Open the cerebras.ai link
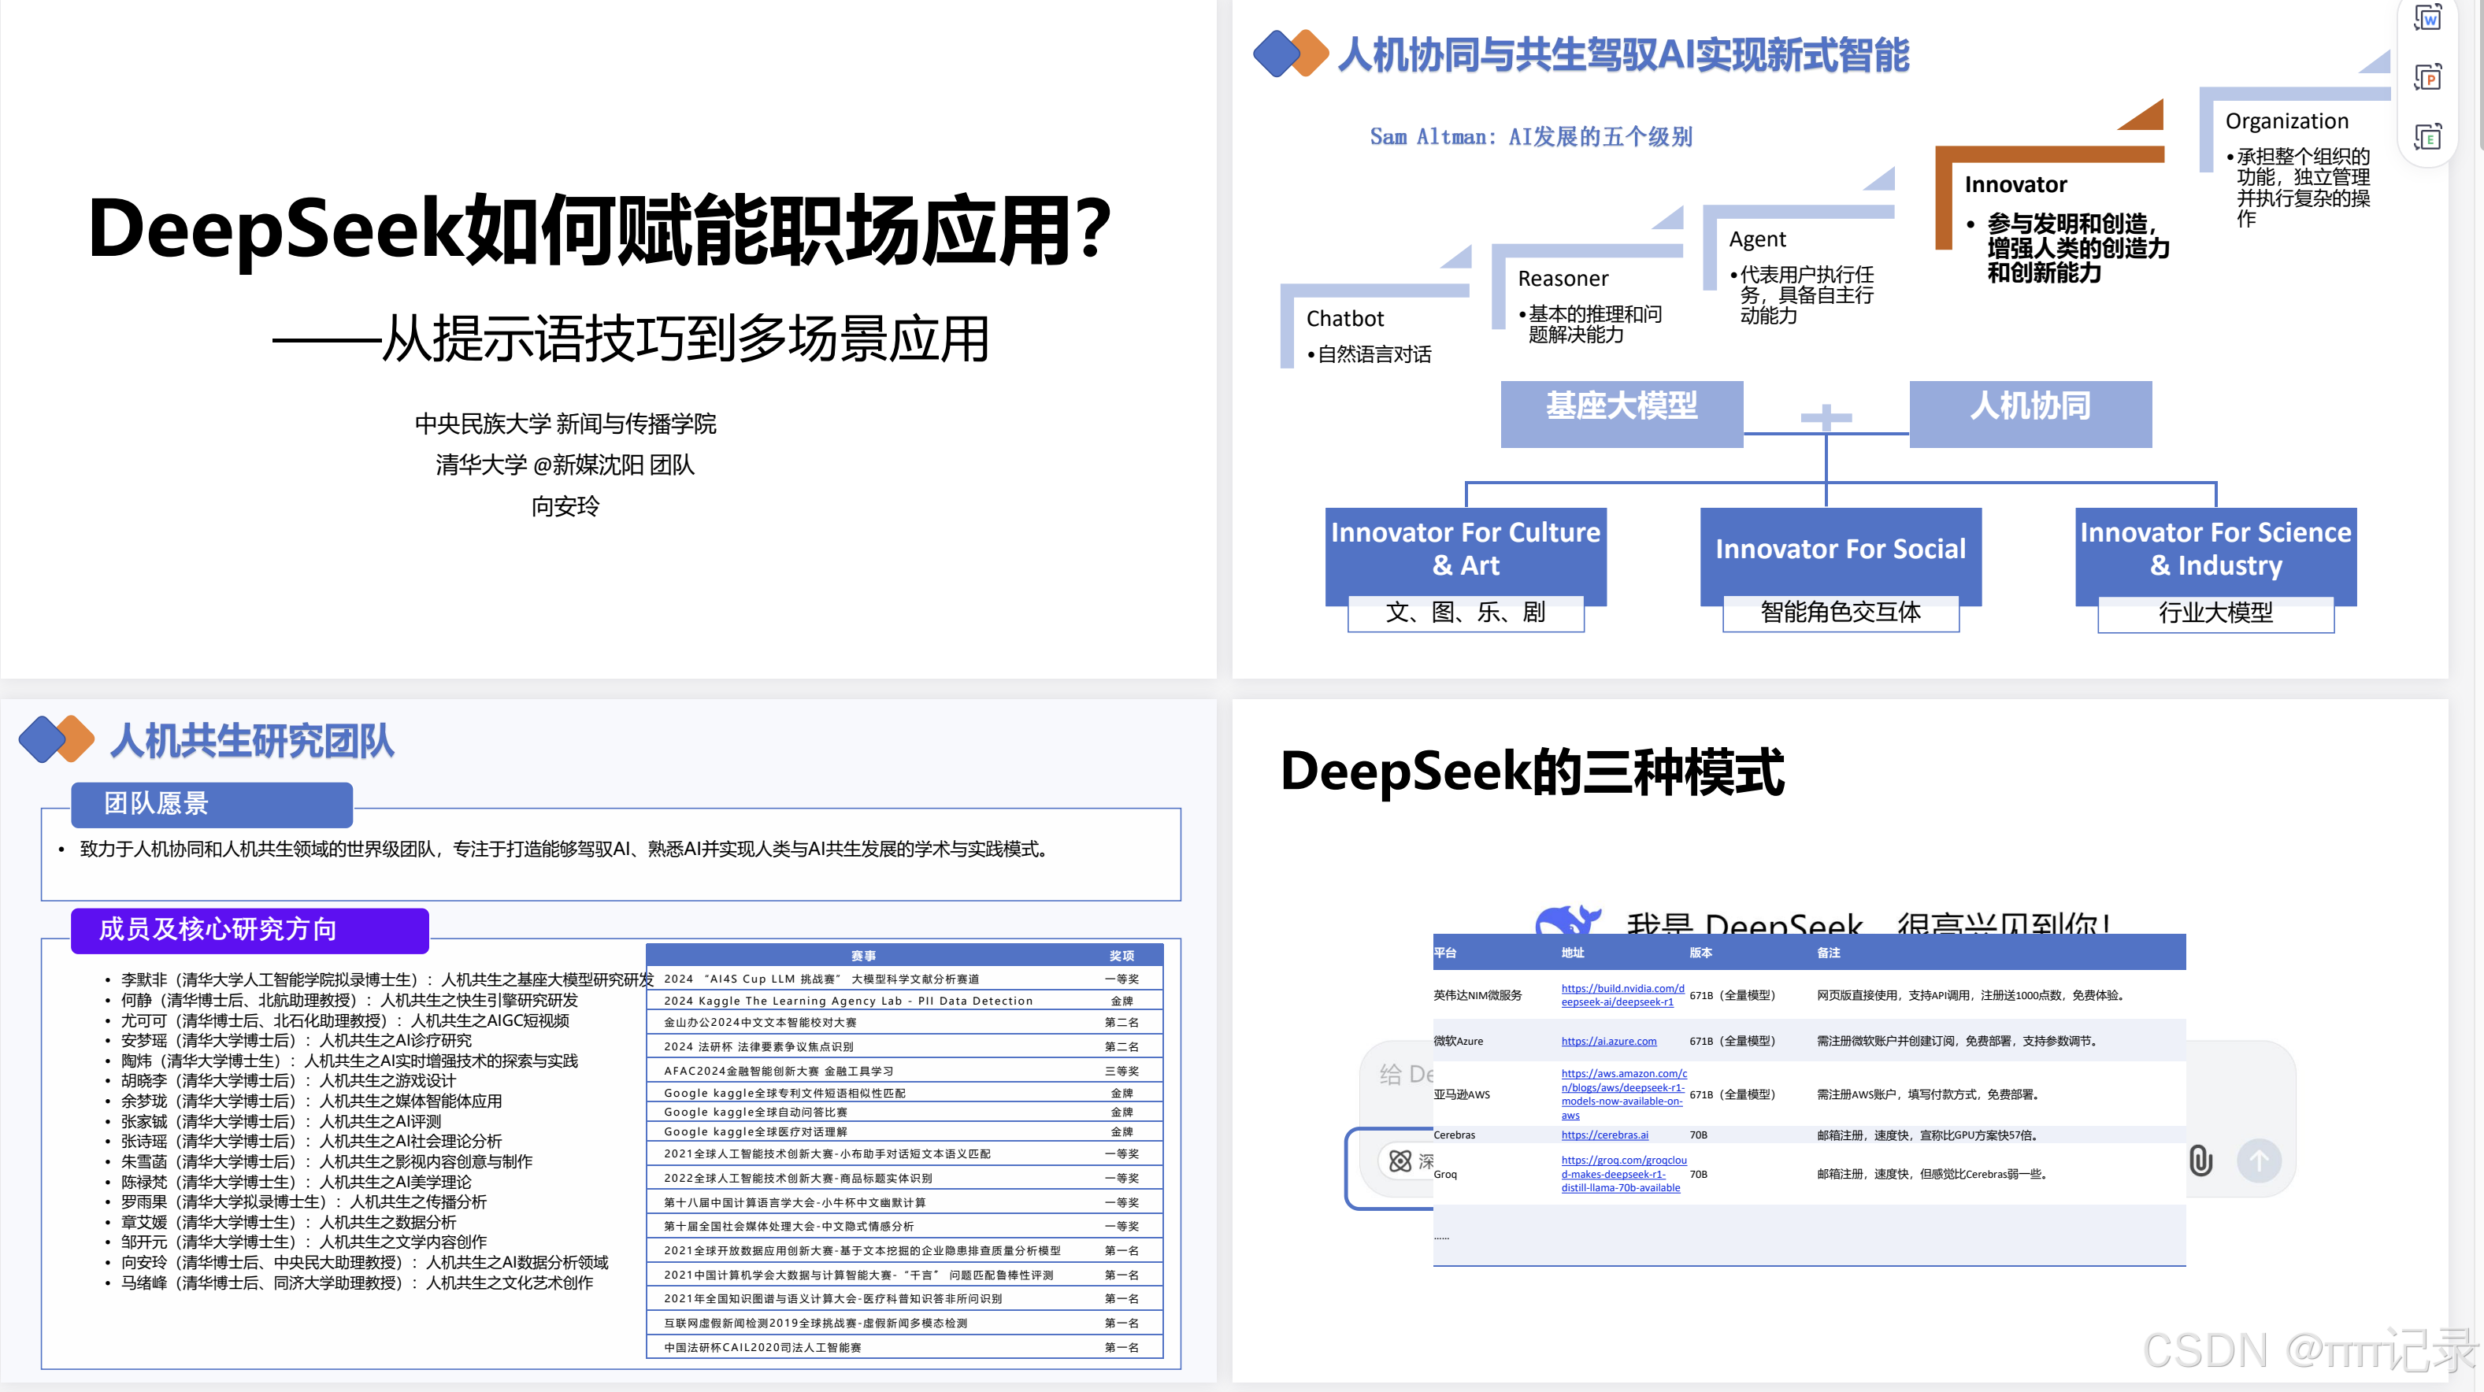The image size is (2484, 1392). pyautogui.click(x=1604, y=1135)
